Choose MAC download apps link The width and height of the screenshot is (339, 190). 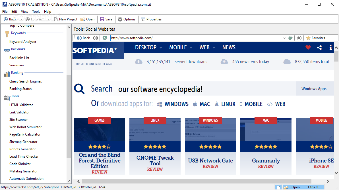click(x=202, y=104)
